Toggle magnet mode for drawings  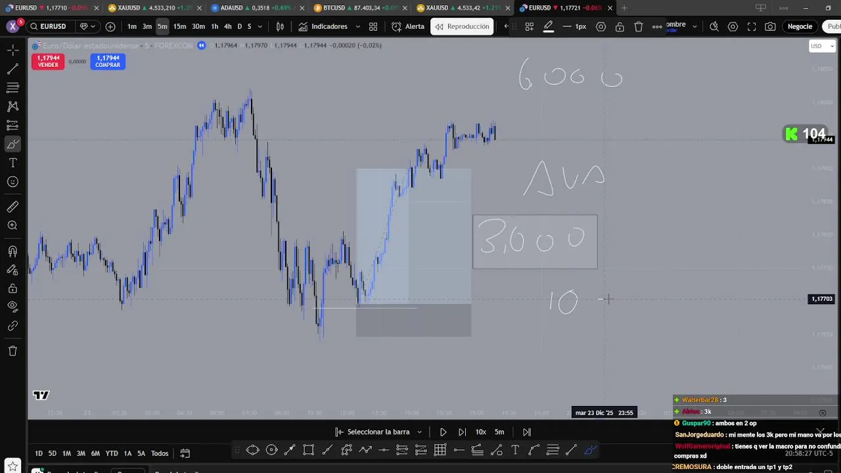(12, 251)
